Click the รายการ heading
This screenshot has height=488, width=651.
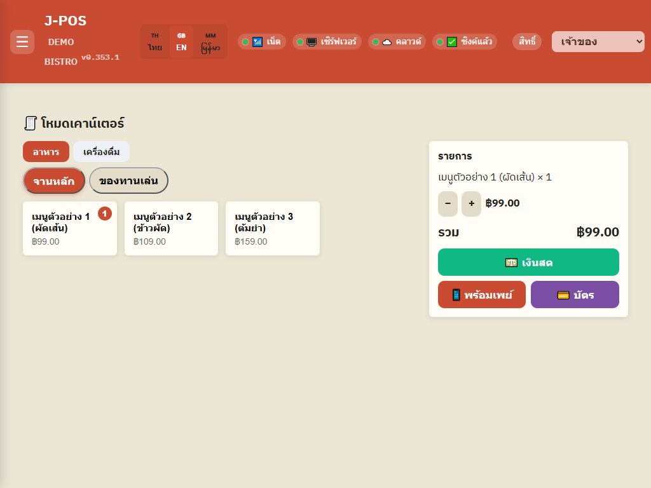click(x=455, y=156)
